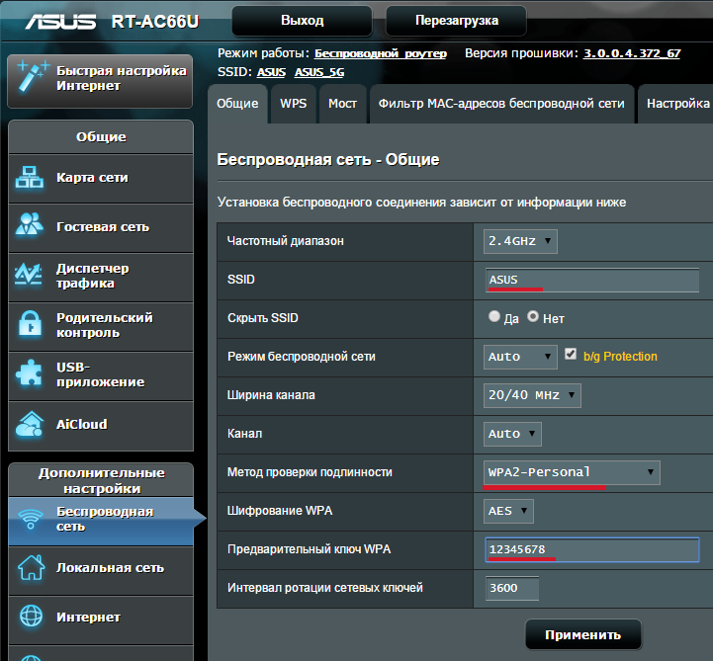Click the Метод проверки подлинности label
Screen dimensions: 713x661
[310, 472]
